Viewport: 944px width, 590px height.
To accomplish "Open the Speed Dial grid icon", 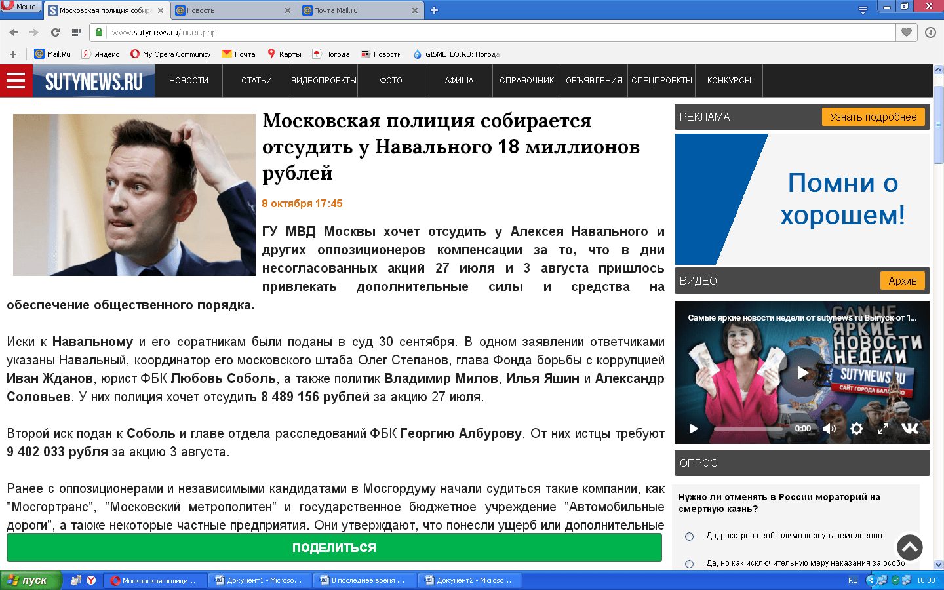I will point(77,32).
